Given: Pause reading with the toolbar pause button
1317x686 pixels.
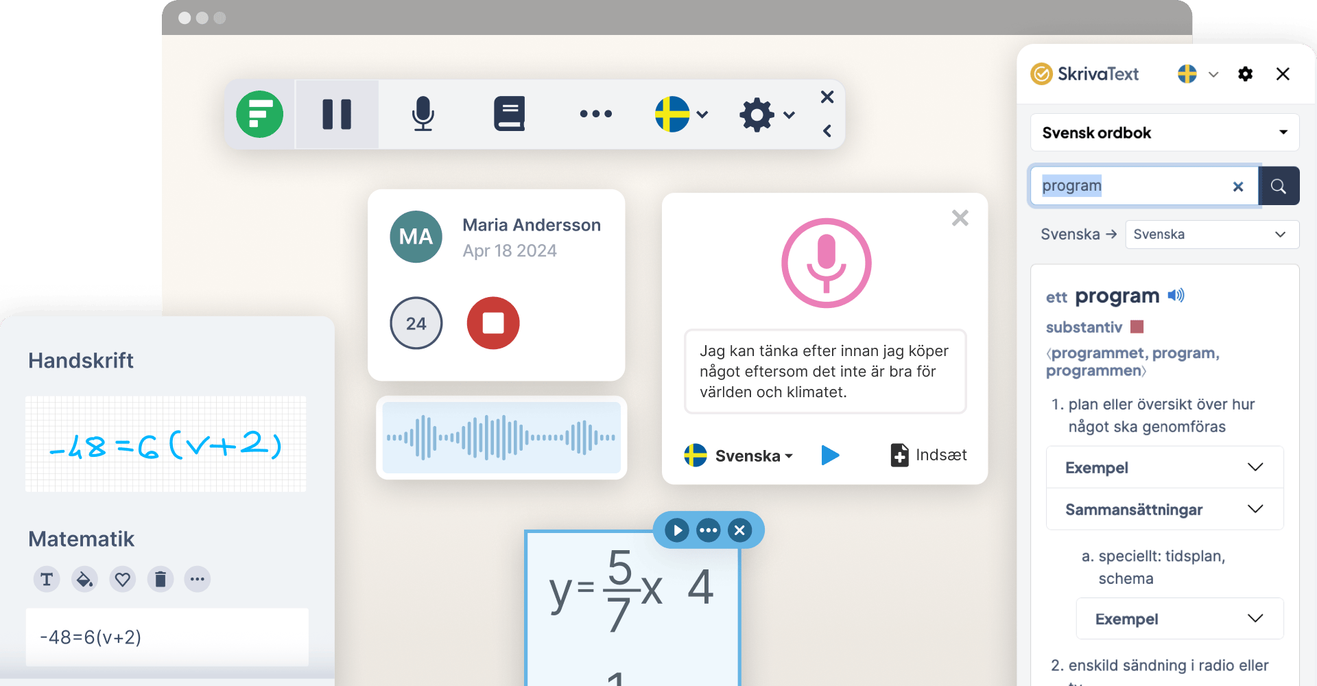Looking at the screenshot, I should pos(337,115).
